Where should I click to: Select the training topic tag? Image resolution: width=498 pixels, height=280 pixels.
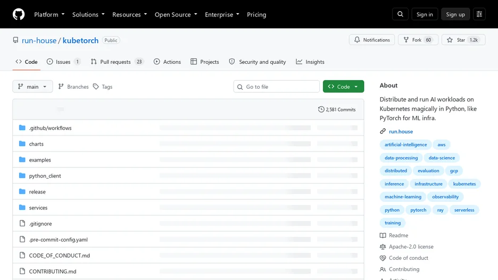tap(393, 223)
